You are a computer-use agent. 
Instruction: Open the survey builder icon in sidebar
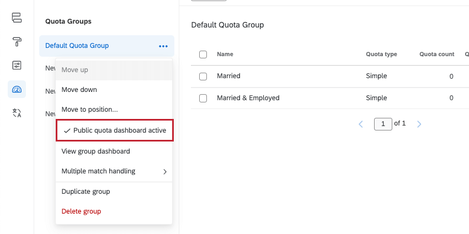click(x=17, y=17)
